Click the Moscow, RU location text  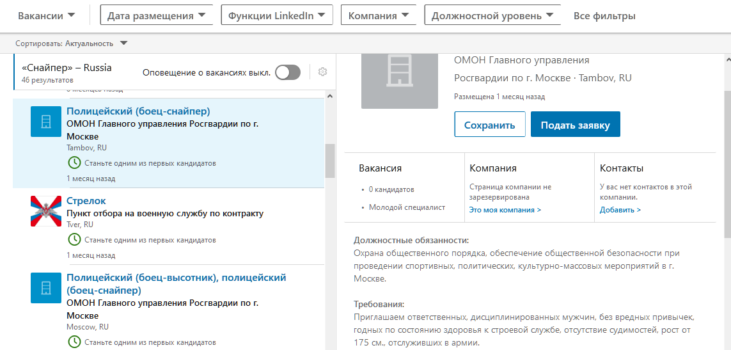(88, 327)
